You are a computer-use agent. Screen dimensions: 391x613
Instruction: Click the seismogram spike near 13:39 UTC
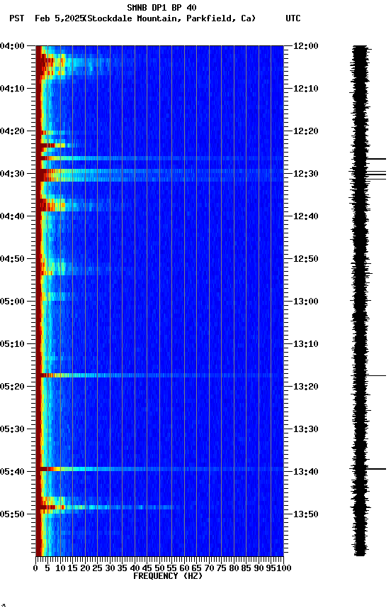376,469
